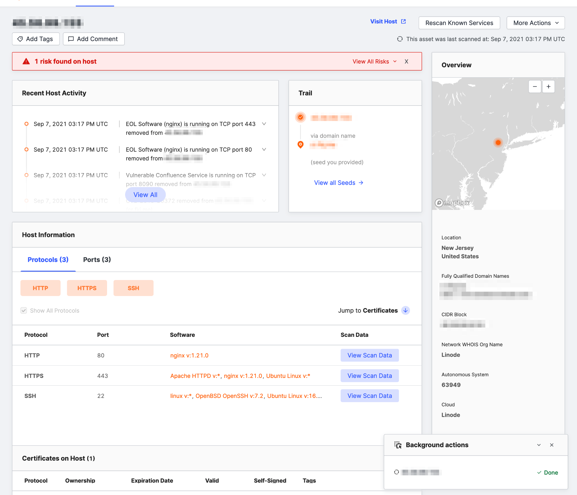Switch to the Ports tab

tap(97, 259)
